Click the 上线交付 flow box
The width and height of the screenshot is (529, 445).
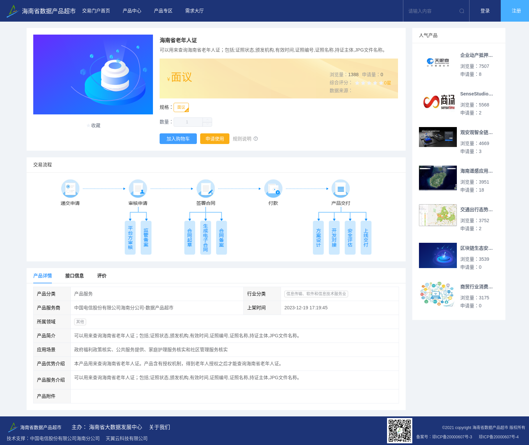[366, 237]
